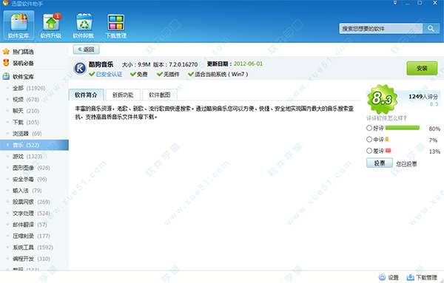Click the green 好评 rating bar
The height and width of the screenshot is (283, 444).
[403, 128]
